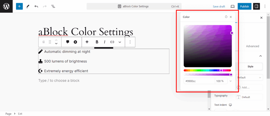Open block toolbar three-dot options
This screenshot has width=270, height=116.
(x=130, y=42)
